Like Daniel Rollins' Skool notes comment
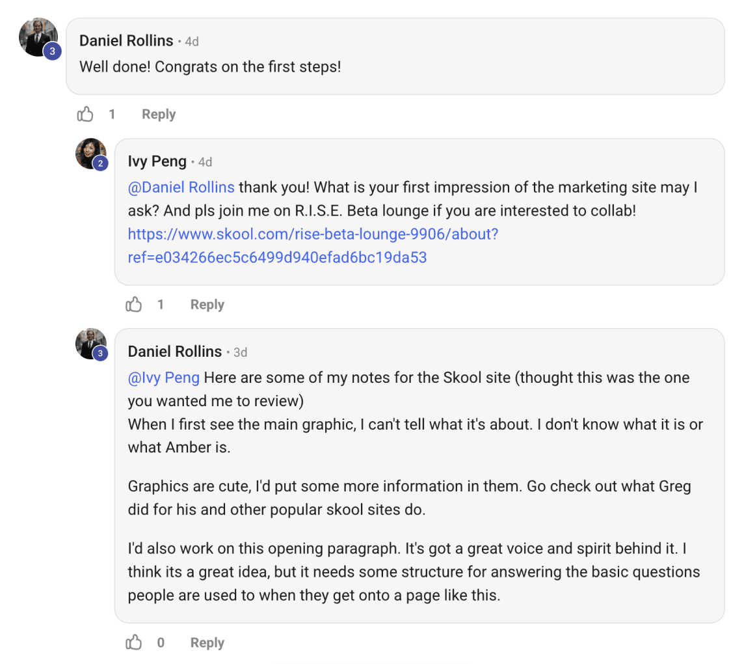 134,642
